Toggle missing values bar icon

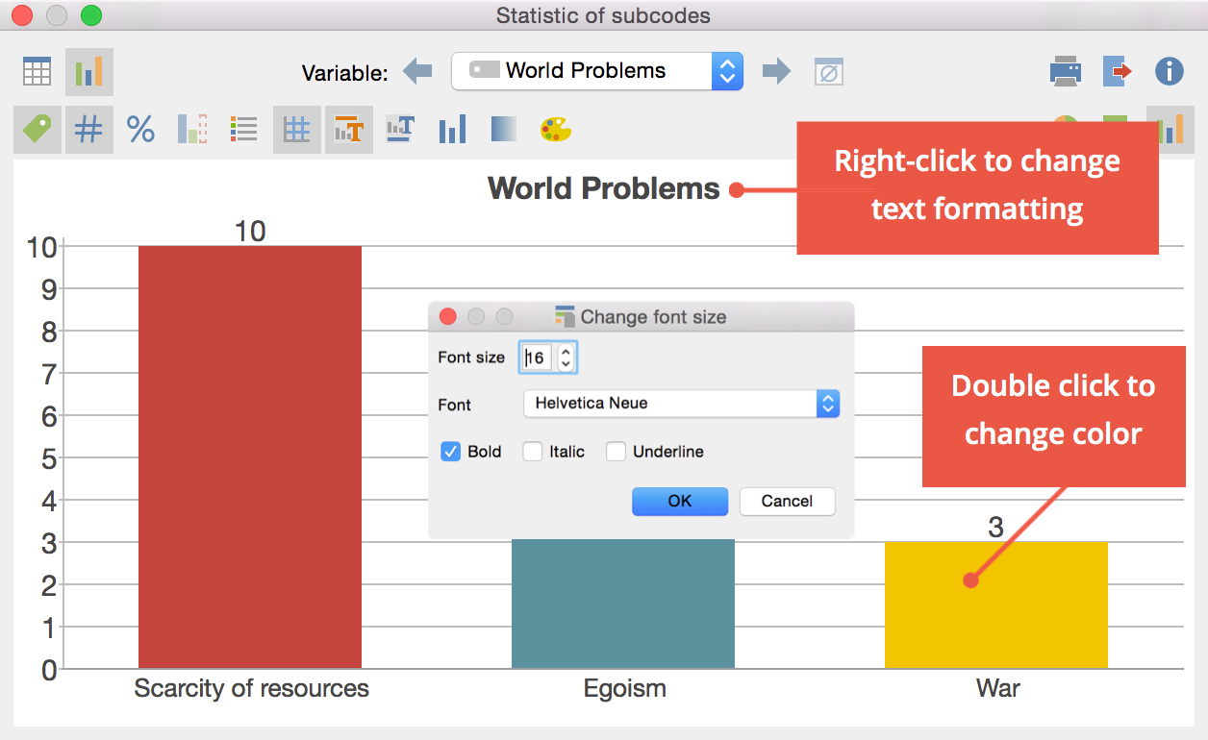[x=192, y=130]
